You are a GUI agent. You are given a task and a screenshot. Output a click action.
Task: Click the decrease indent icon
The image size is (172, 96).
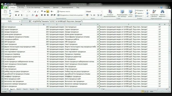point(52,15)
